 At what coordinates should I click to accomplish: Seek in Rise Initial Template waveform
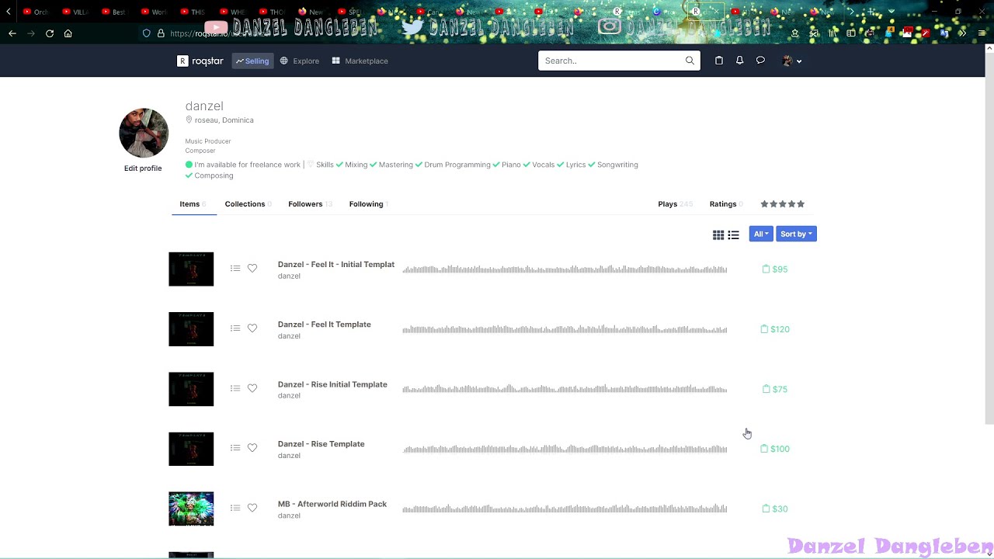pos(565,389)
